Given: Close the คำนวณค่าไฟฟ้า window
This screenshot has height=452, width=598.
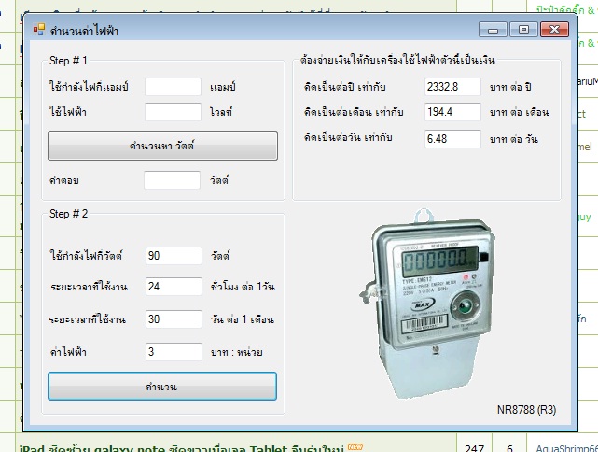Looking at the screenshot, I should coord(554,29).
